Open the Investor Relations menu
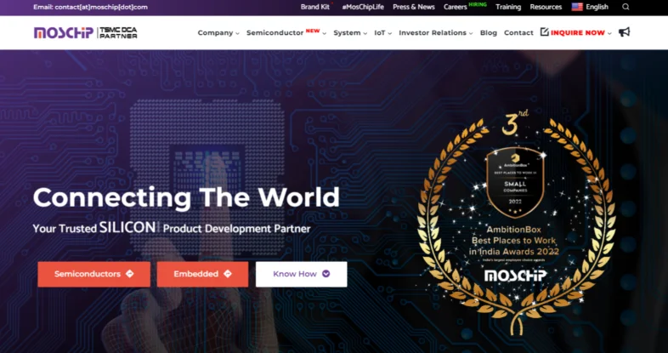668x353 pixels. (433, 33)
